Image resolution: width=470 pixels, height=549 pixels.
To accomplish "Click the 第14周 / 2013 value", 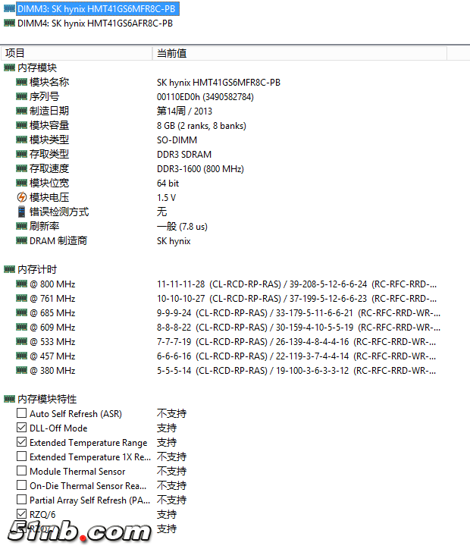I will click(x=184, y=111).
